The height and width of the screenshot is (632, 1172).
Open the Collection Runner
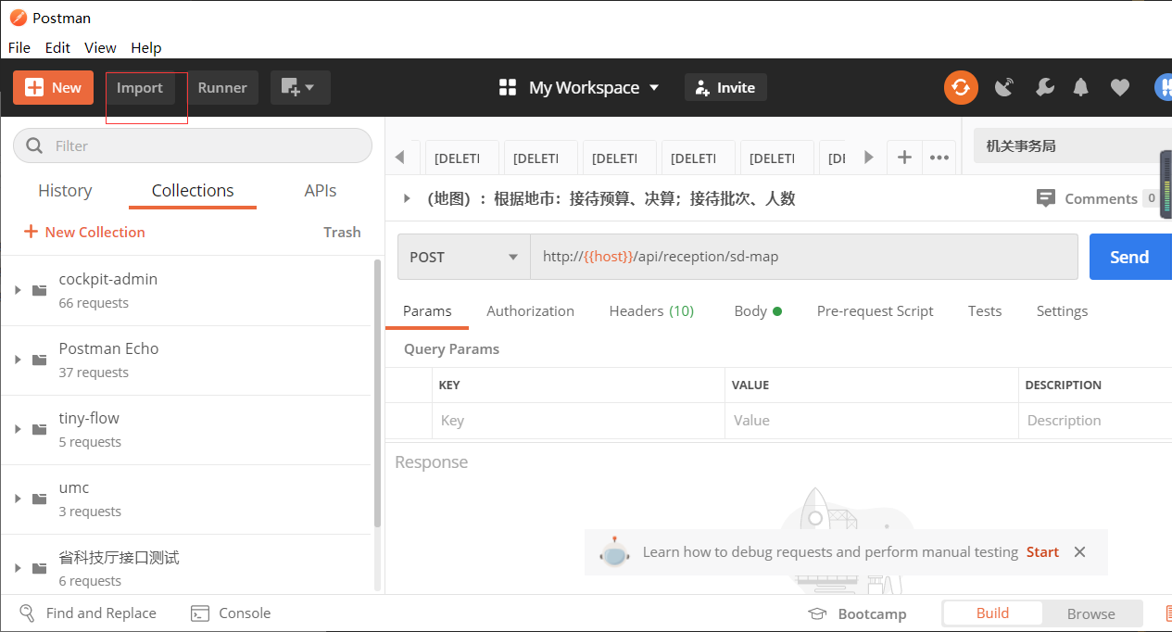[222, 88]
